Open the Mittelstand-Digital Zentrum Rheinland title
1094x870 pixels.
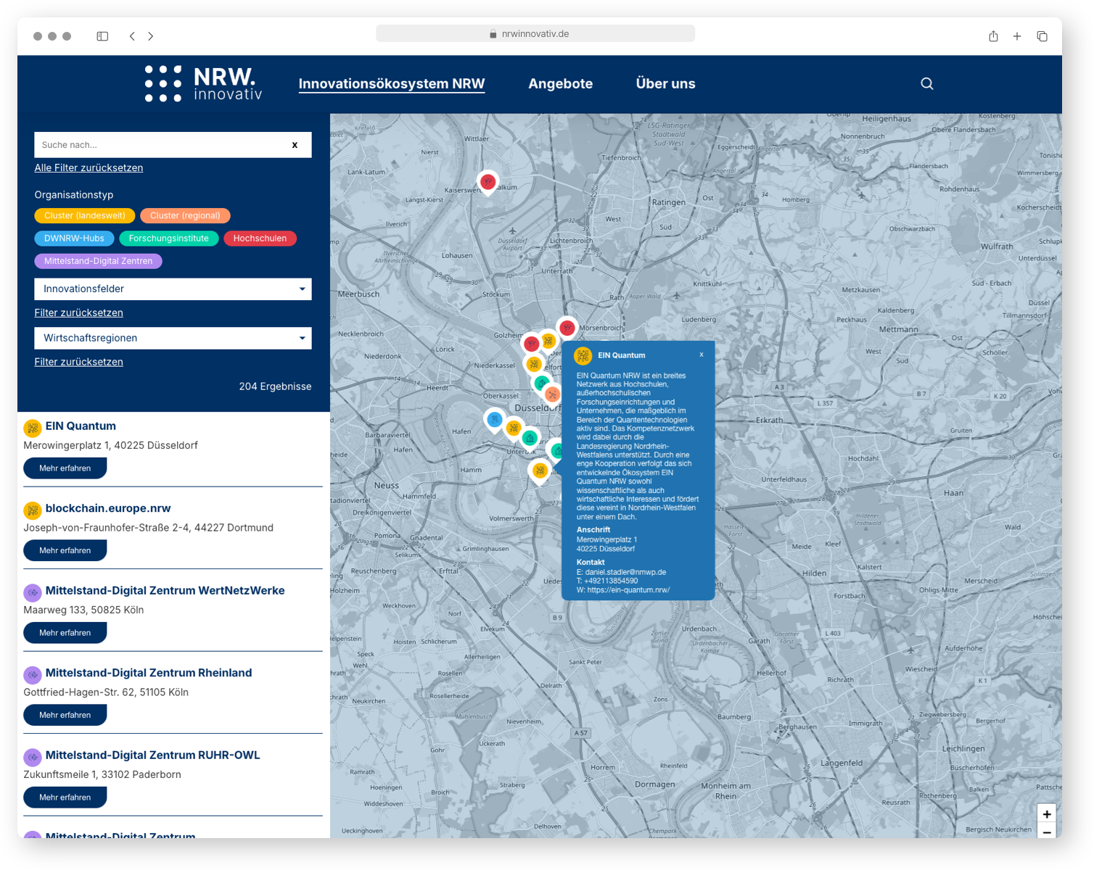[149, 674]
